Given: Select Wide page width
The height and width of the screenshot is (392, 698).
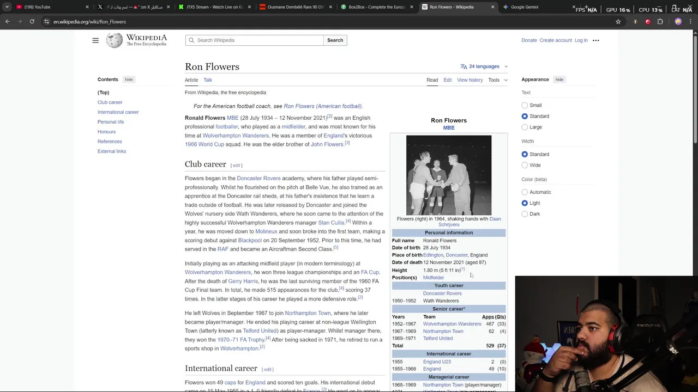Looking at the screenshot, I should (525, 165).
